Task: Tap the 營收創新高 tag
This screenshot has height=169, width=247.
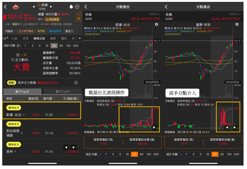Action: pyautogui.click(x=55, y=31)
